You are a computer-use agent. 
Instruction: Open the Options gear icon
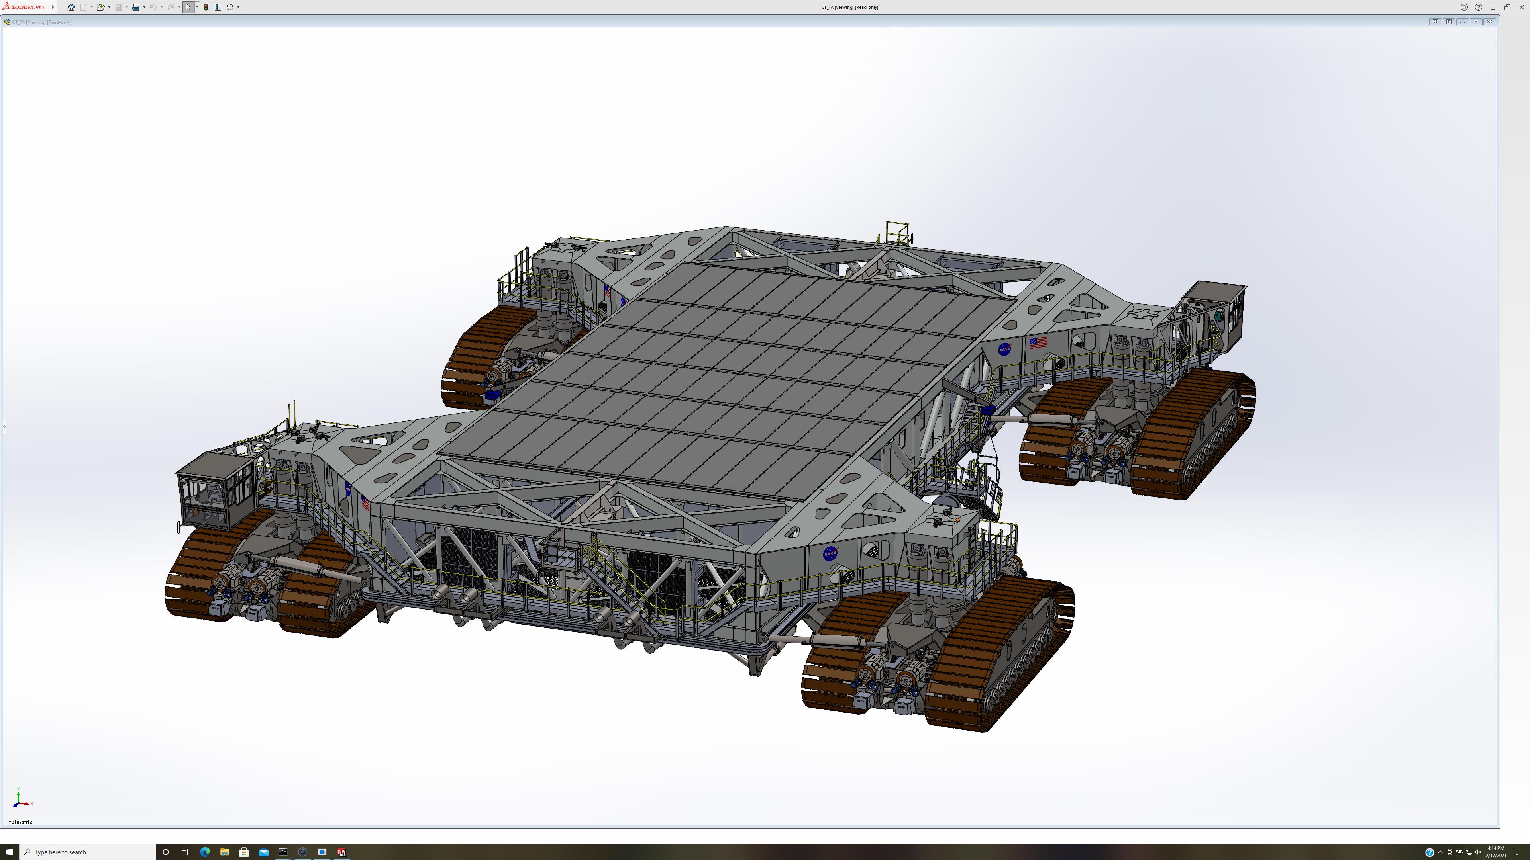pos(230,7)
